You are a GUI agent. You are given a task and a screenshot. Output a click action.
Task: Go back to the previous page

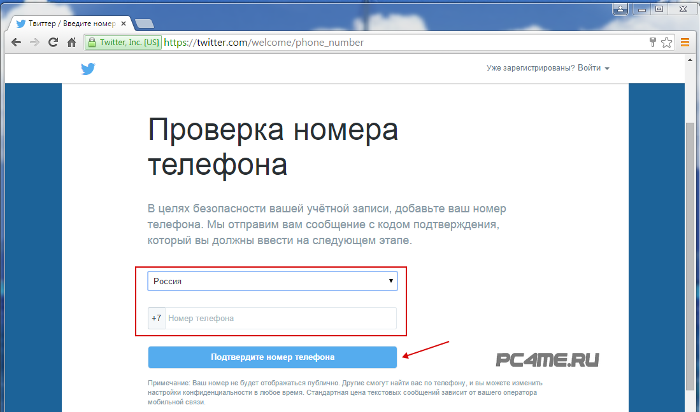tap(17, 43)
